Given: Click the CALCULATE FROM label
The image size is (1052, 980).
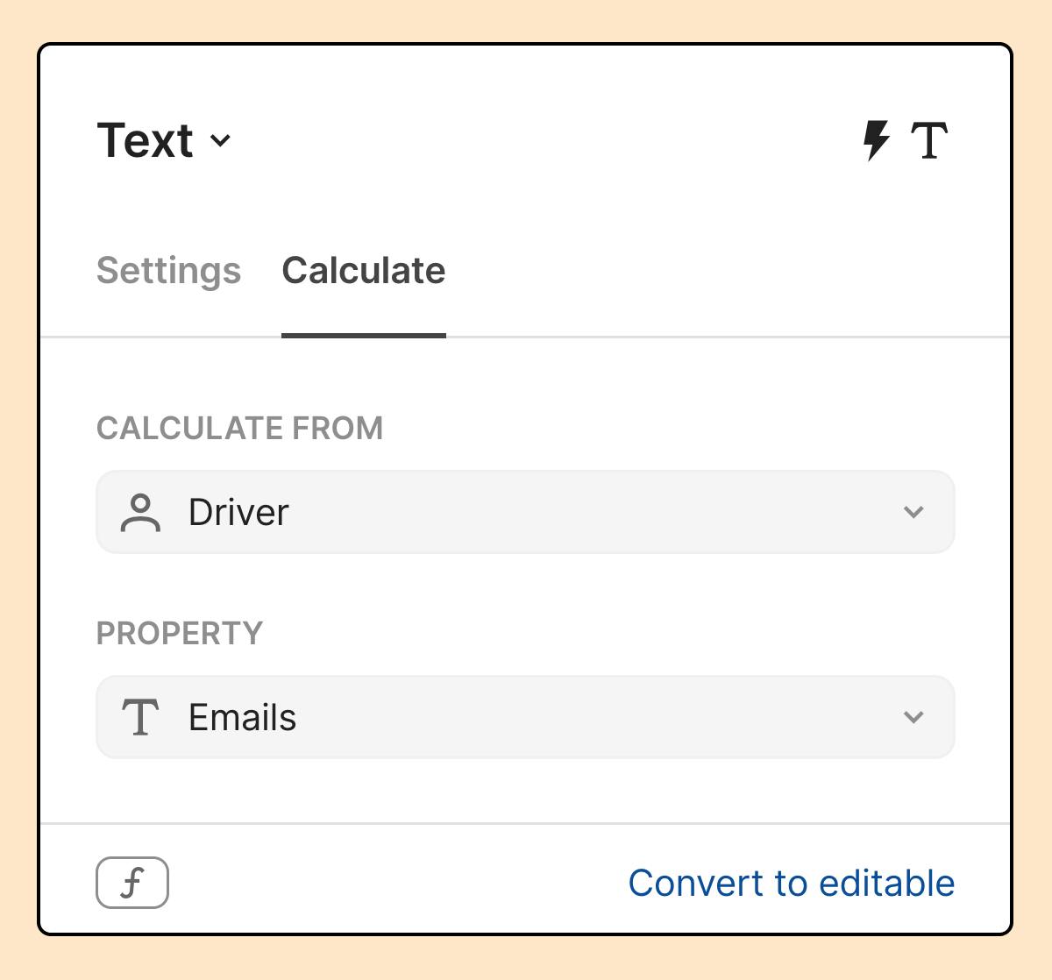Looking at the screenshot, I should pyautogui.click(x=239, y=429).
